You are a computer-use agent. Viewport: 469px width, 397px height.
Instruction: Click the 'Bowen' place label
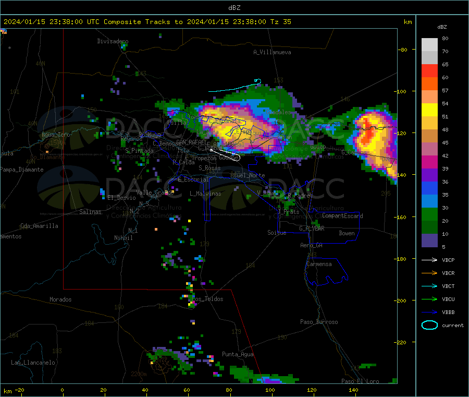tap(347, 233)
